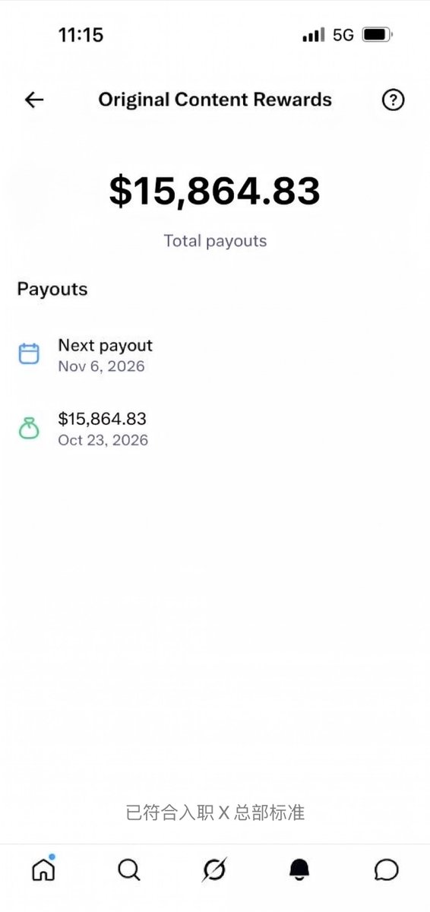Open the Search magnifier icon
Viewport: 430px width, 912px height.
click(129, 869)
